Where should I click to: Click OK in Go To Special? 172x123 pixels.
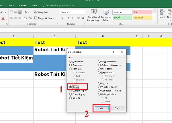tap(102, 108)
